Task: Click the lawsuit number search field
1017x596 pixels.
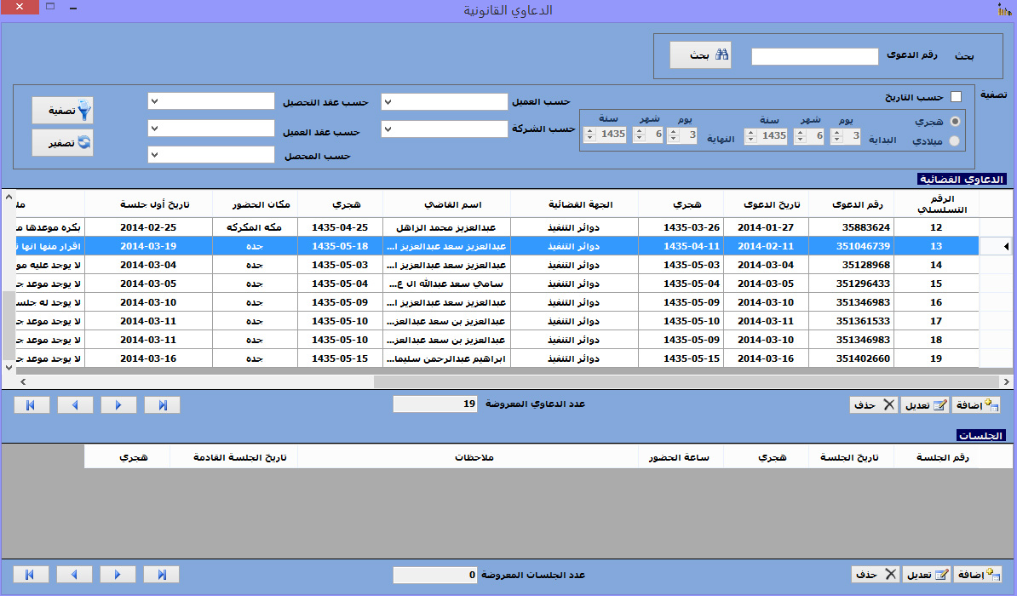Action: 814,56
